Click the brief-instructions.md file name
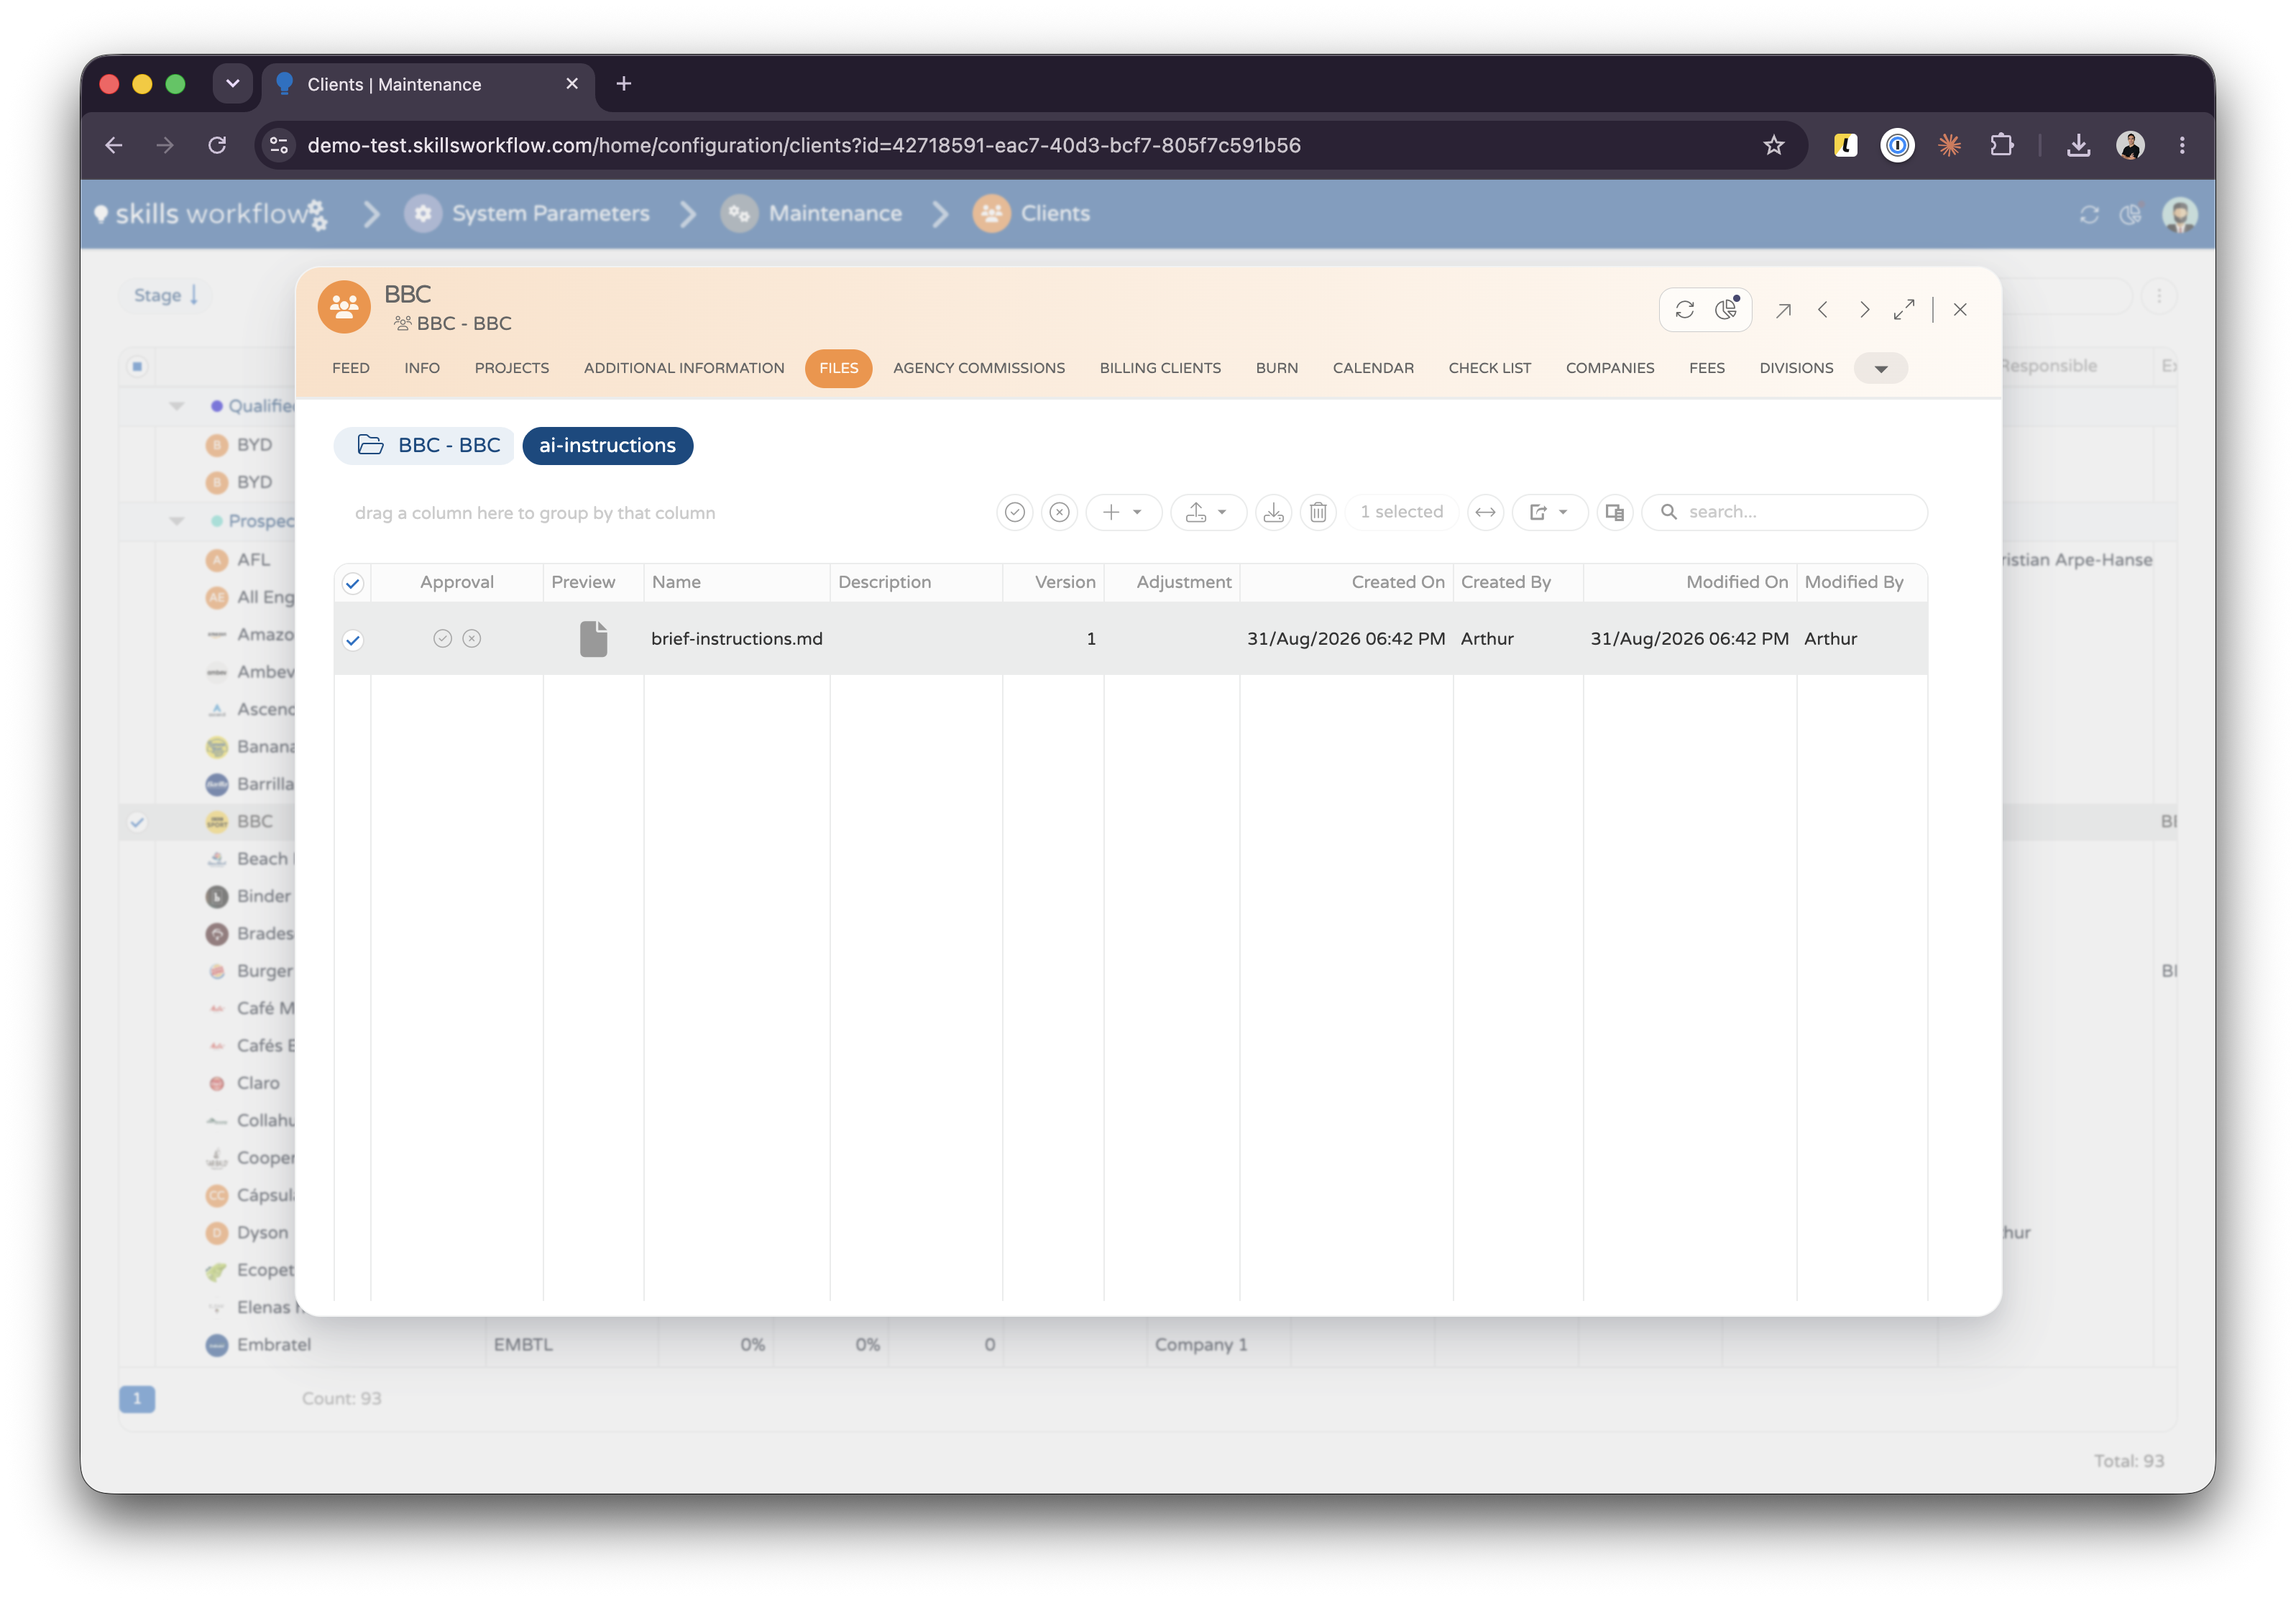2296x1600 pixels. click(736, 638)
